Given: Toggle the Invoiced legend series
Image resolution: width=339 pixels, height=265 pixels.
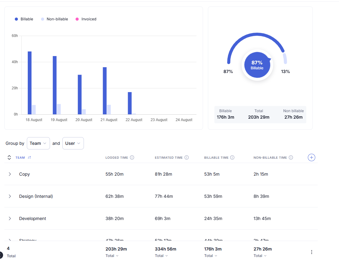Looking at the screenshot, I should point(86,19).
